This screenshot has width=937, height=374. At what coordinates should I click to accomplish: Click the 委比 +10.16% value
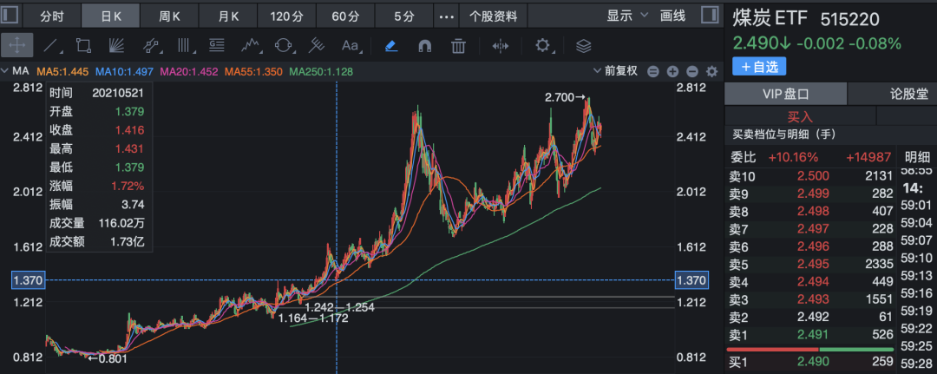pos(793,158)
